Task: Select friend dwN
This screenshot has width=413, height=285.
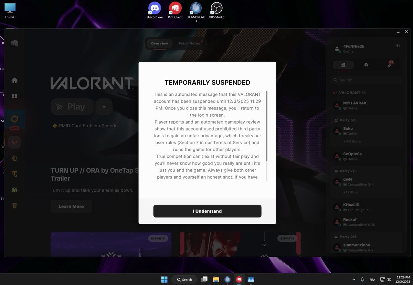Action: pyautogui.click(x=366, y=182)
